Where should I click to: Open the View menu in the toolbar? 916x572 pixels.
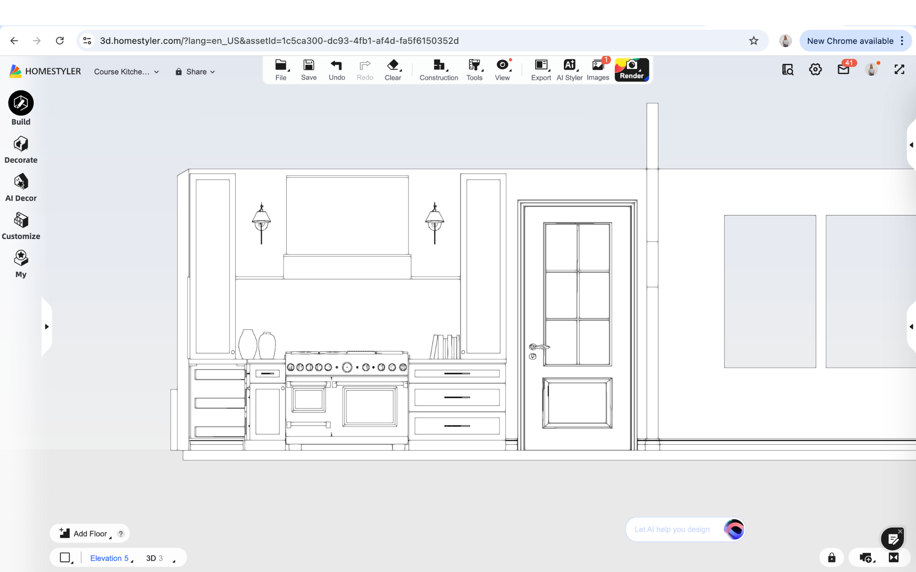point(502,69)
